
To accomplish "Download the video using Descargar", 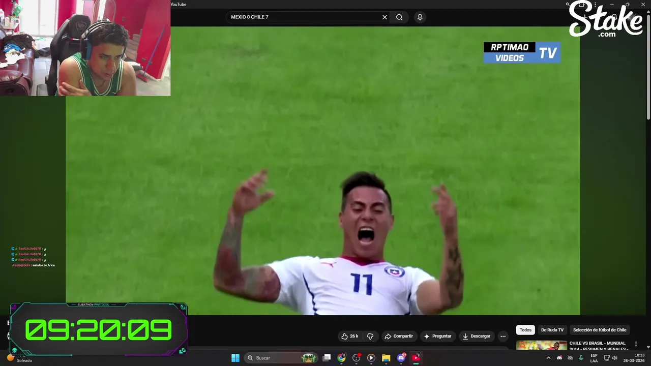I will (477, 336).
